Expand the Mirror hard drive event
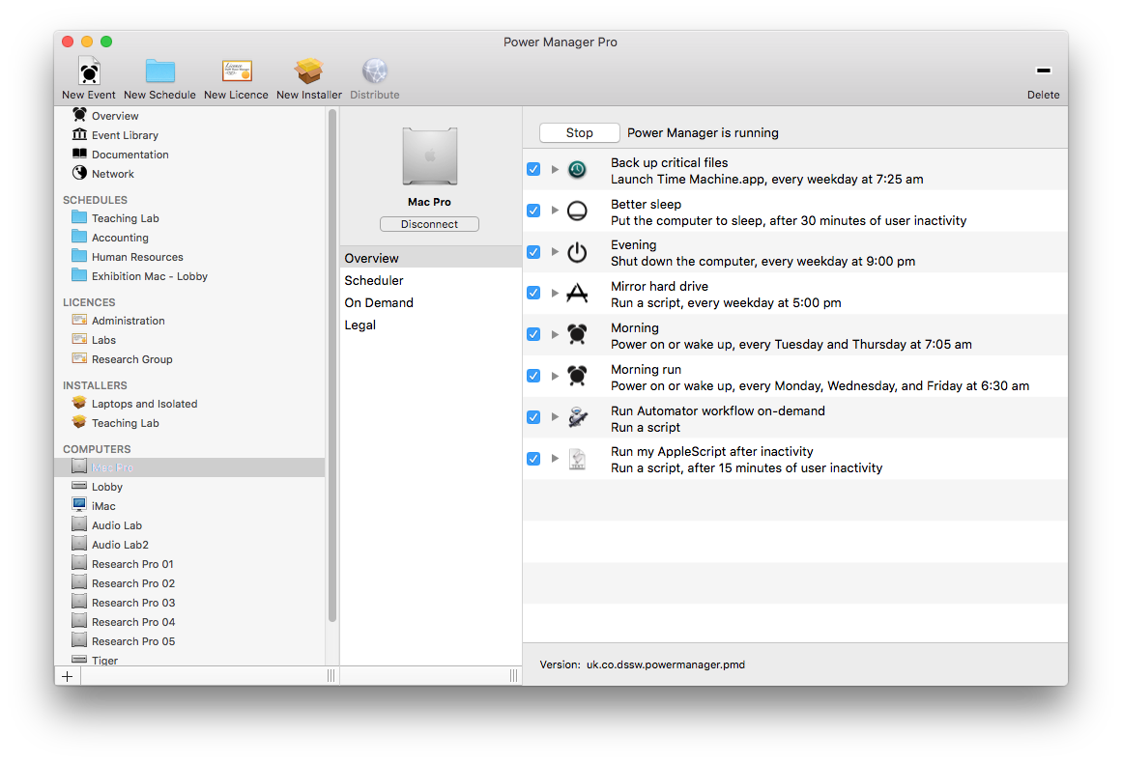Viewport: 1122px width, 763px height. 555,294
